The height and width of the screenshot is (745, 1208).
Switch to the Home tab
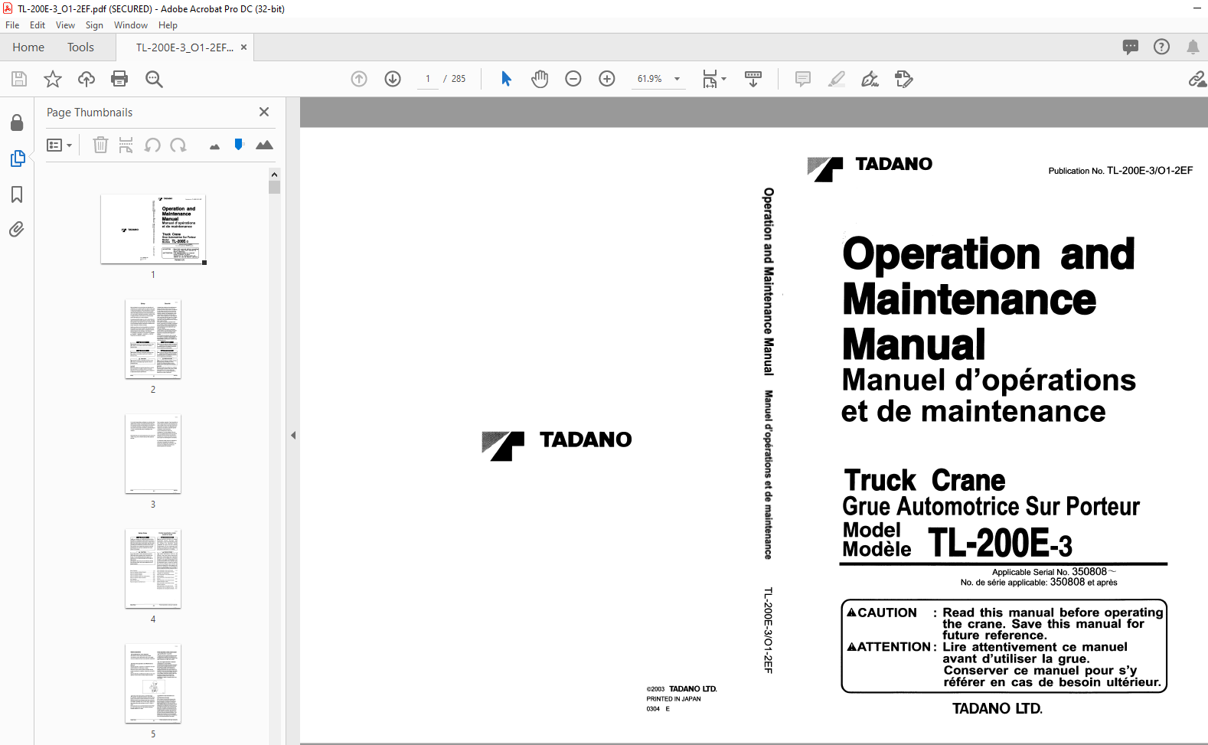point(28,47)
